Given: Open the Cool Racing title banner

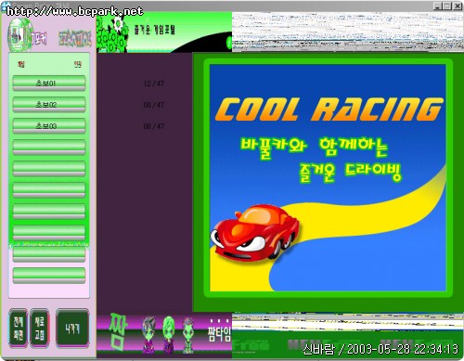Looking at the screenshot, I should coord(329,110).
